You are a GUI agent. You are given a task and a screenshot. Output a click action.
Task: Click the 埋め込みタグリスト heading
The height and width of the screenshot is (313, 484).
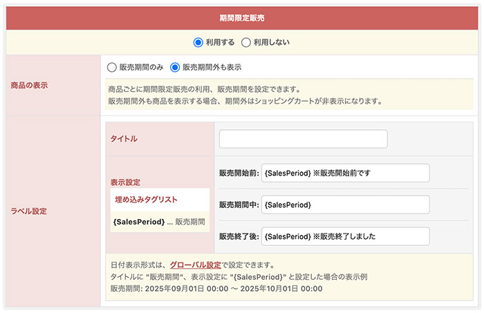(x=146, y=200)
